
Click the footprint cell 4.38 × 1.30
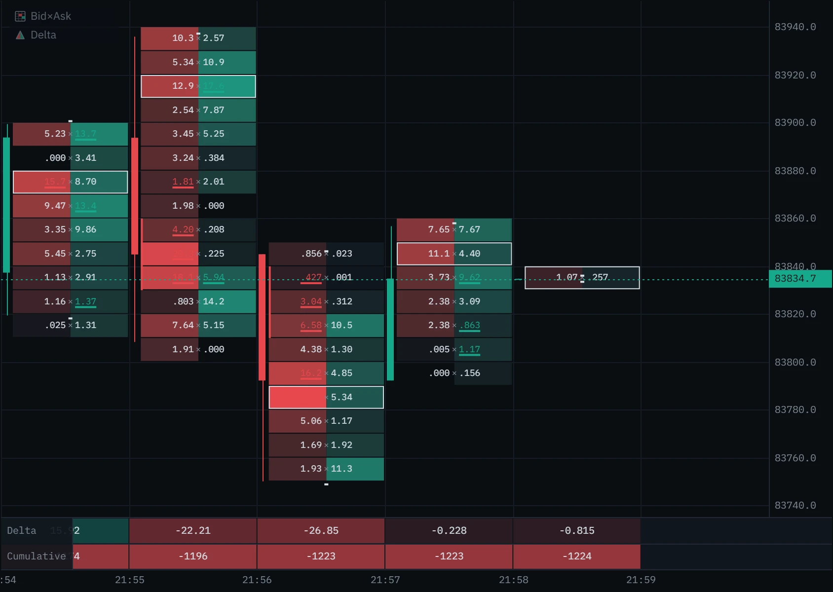(326, 349)
